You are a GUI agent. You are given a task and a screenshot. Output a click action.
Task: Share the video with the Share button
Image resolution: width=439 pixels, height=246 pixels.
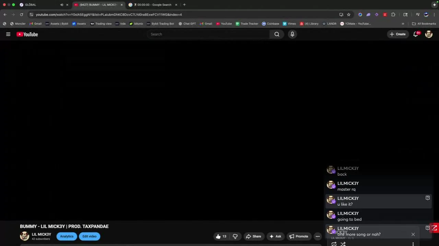pyautogui.click(x=253, y=236)
